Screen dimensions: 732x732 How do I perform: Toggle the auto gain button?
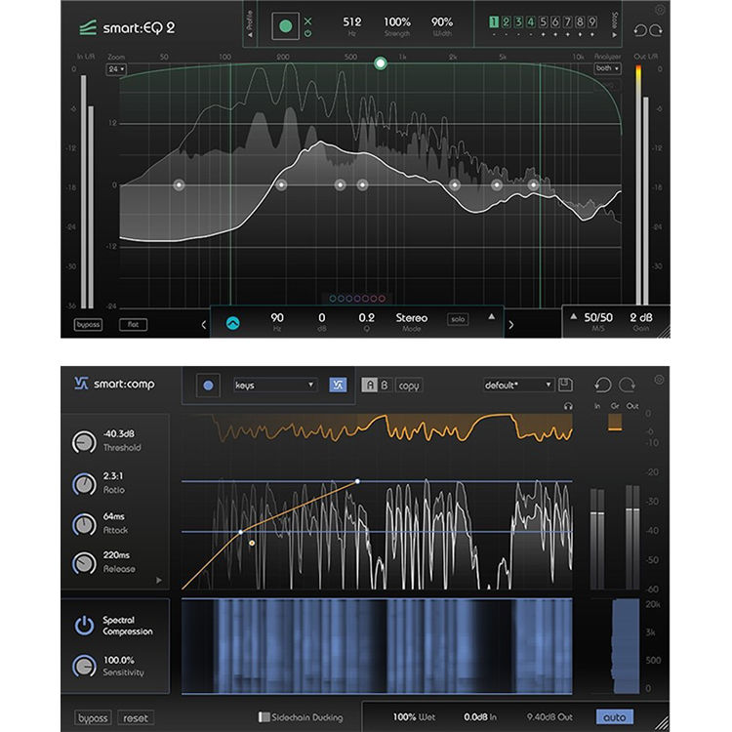(x=614, y=716)
